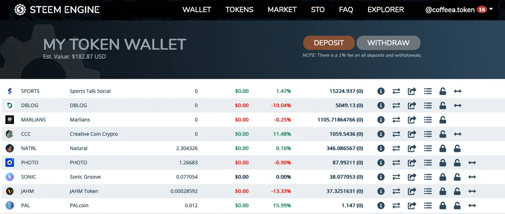
Task: Click the JAHM token logo
Action: [x=10, y=191]
